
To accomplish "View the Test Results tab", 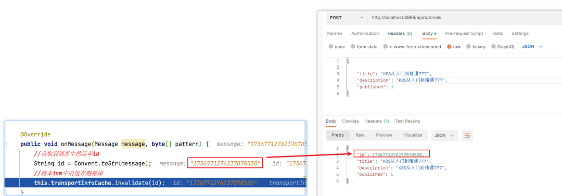I will click(407, 121).
